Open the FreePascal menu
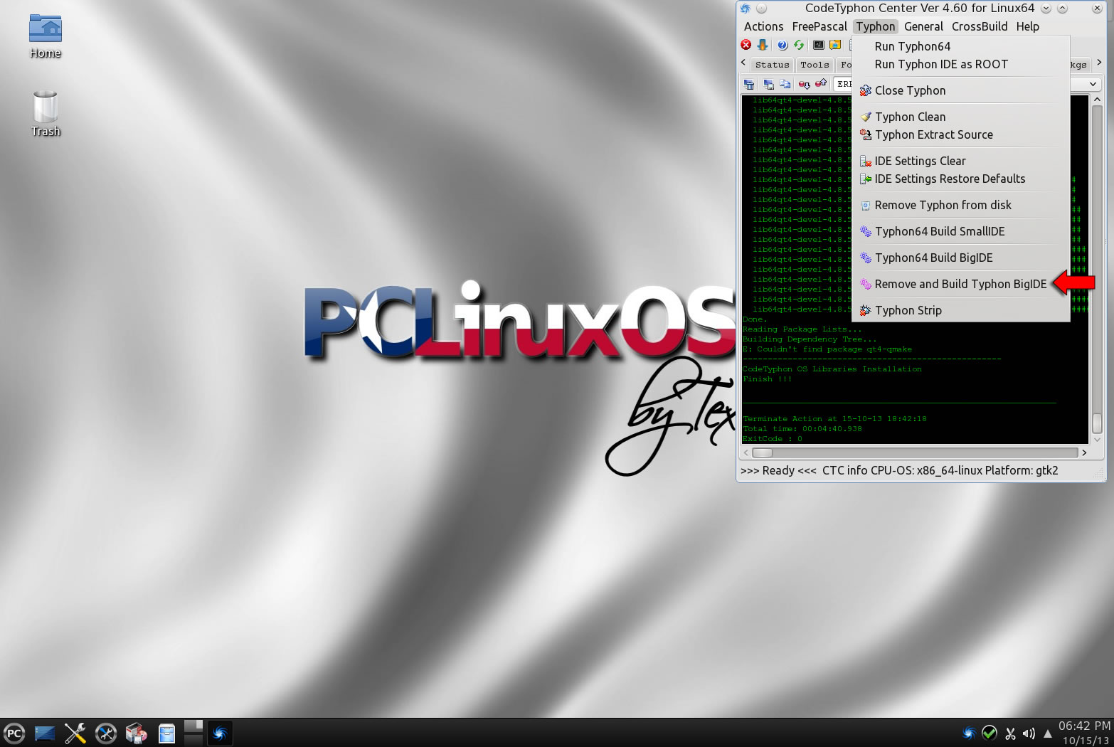 pyautogui.click(x=819, y=26)
